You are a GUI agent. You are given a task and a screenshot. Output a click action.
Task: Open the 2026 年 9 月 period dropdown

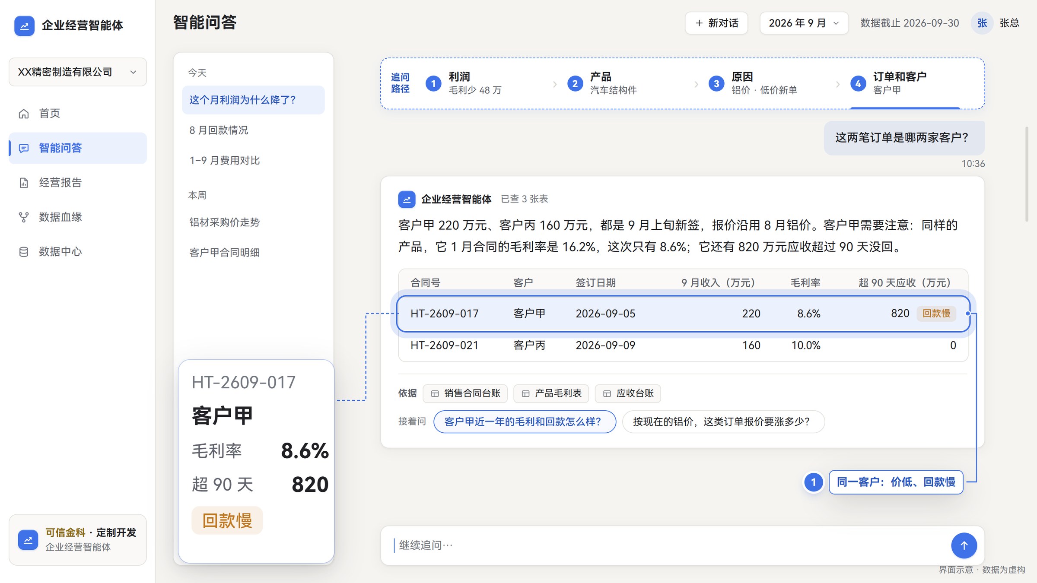click(x=804, y=23)
